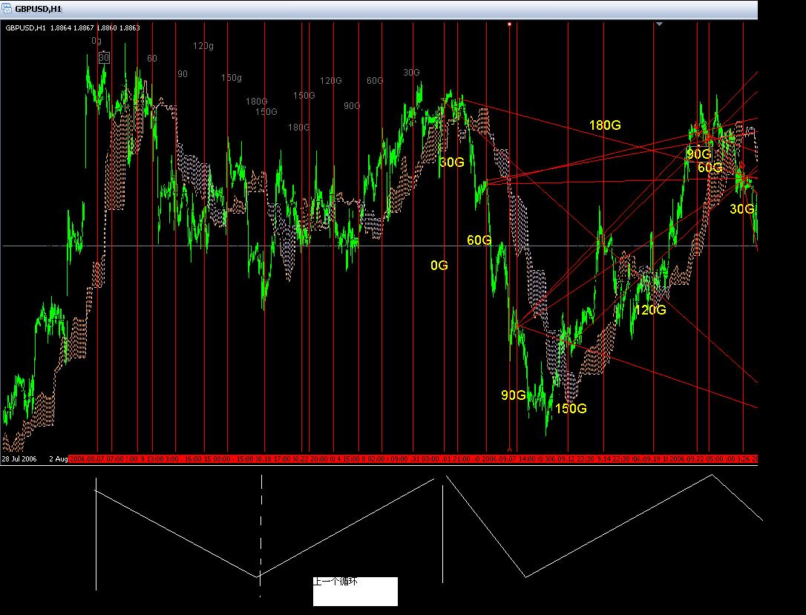Select the yellow 150G label

571,409
